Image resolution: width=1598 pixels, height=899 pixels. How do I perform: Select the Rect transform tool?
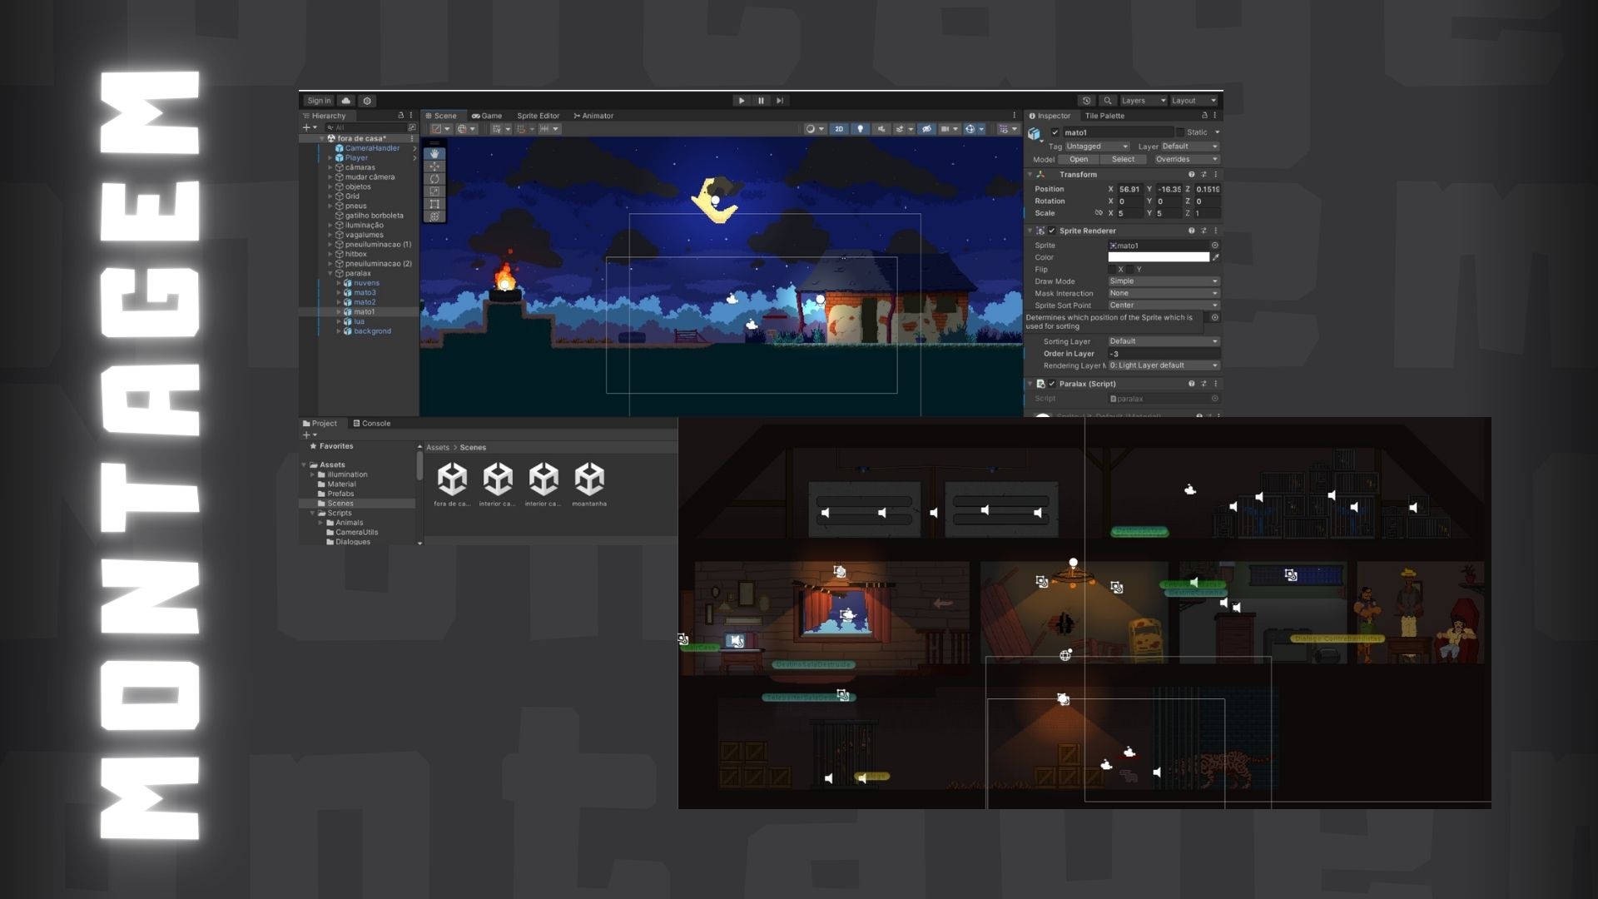tap(434, 204)
